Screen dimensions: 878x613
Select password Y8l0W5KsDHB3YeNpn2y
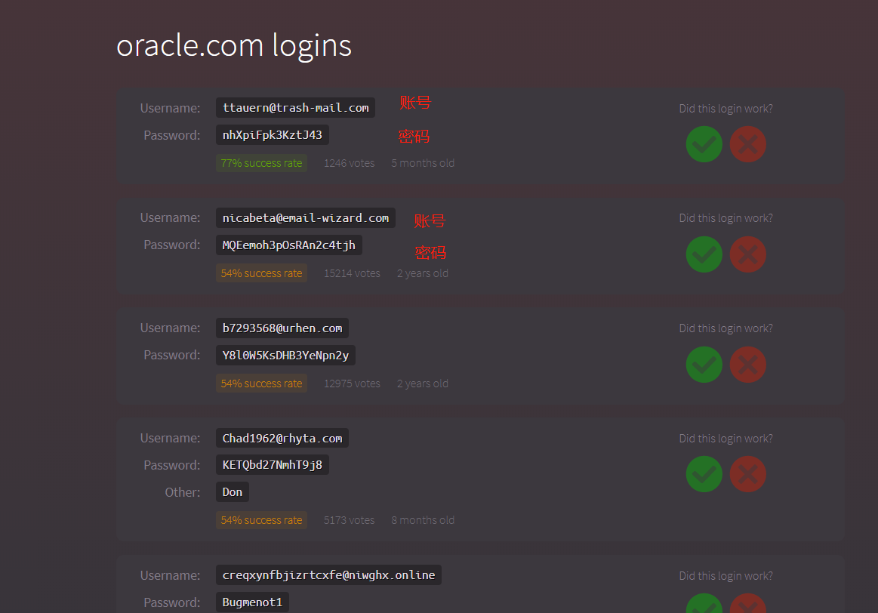pyautogui.click(x=285, y=356)
